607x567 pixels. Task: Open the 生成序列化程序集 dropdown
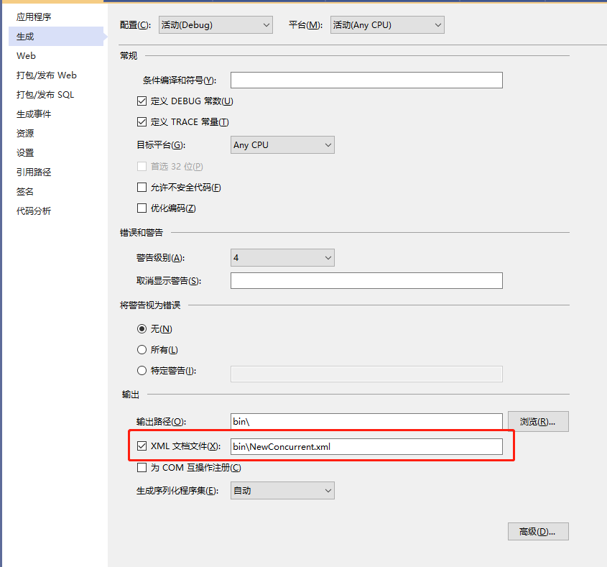click(282, 490)
